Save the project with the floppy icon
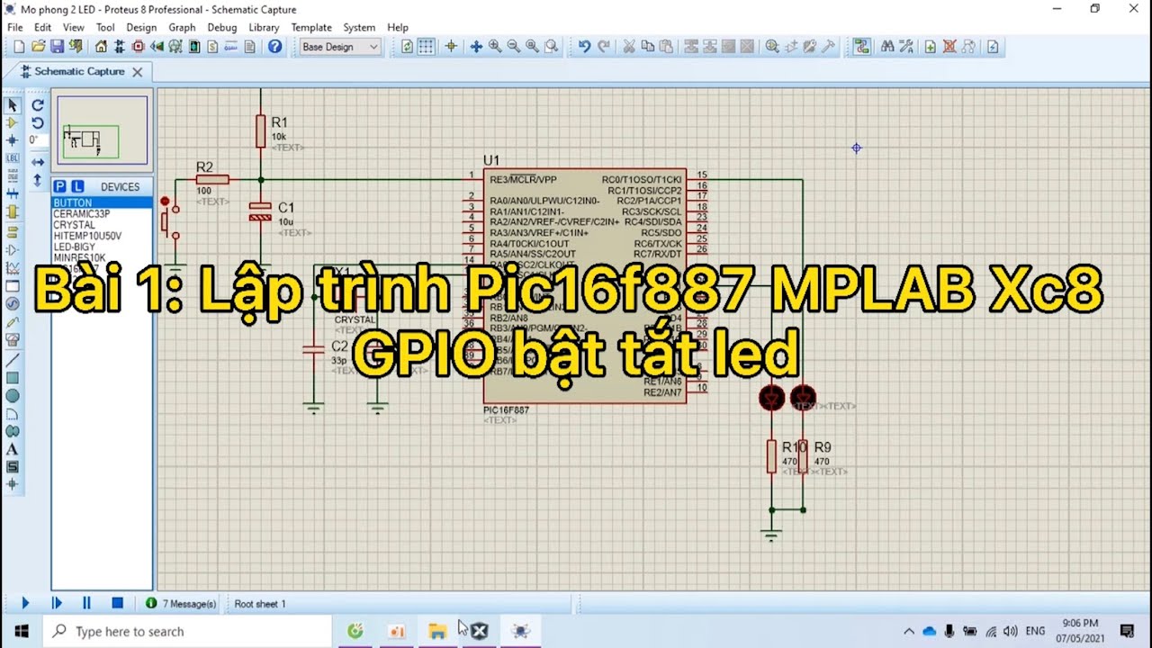The width and height of the screenshot is (1152, 648). pos(57,47)
